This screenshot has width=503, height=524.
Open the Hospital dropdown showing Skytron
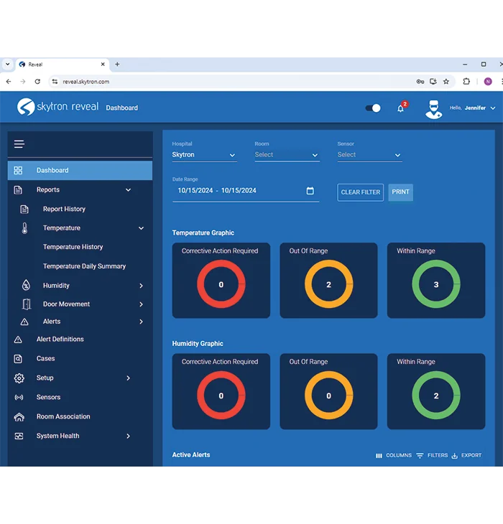coord(204,155)
